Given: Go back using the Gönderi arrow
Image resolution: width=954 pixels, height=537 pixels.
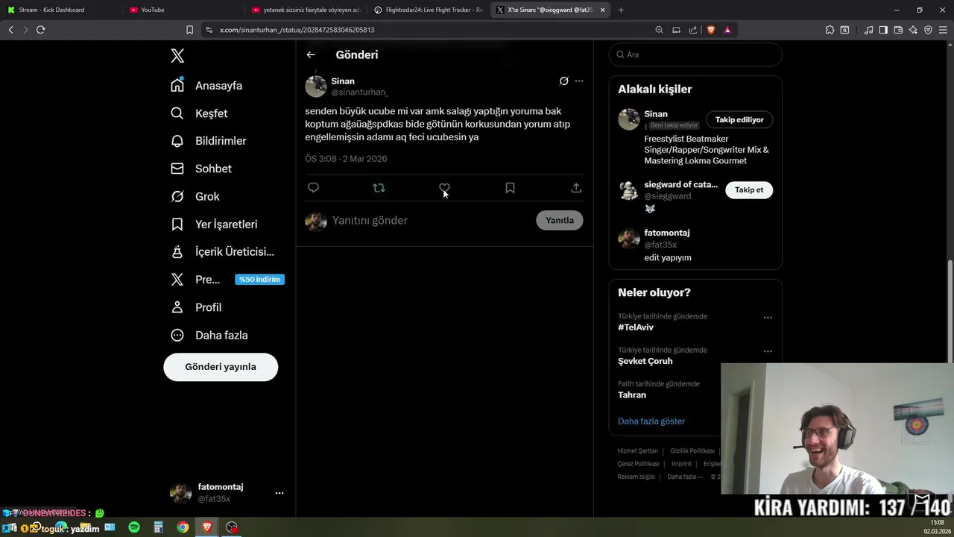Looking at the screenshot, I should (x=311, y=54).
